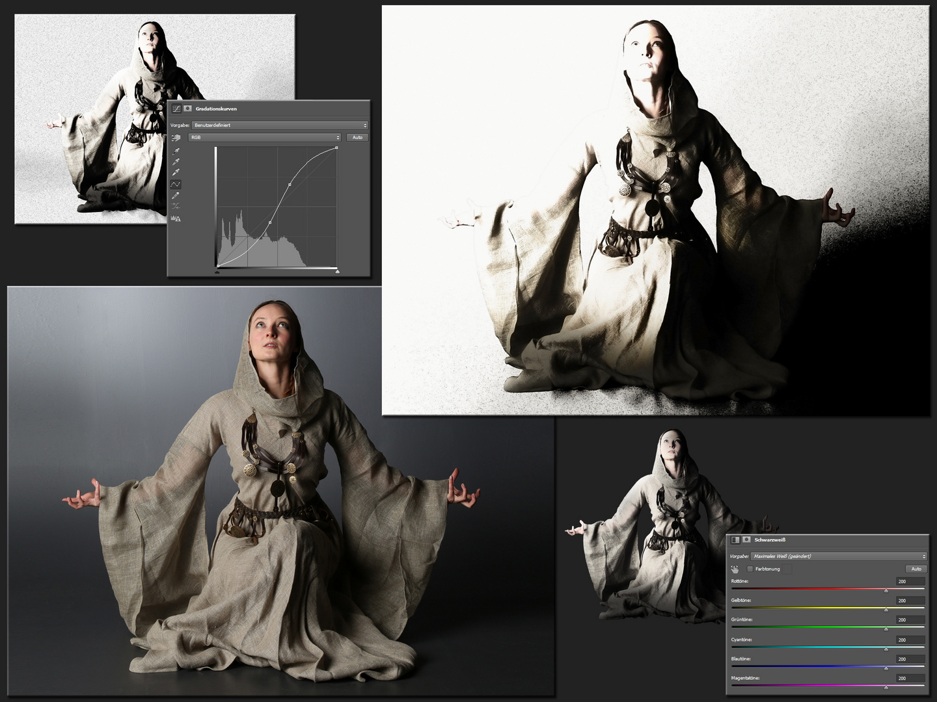Select the large high-key final image
The width and height of the screenshot is (937, 702).
click(655, 210)
